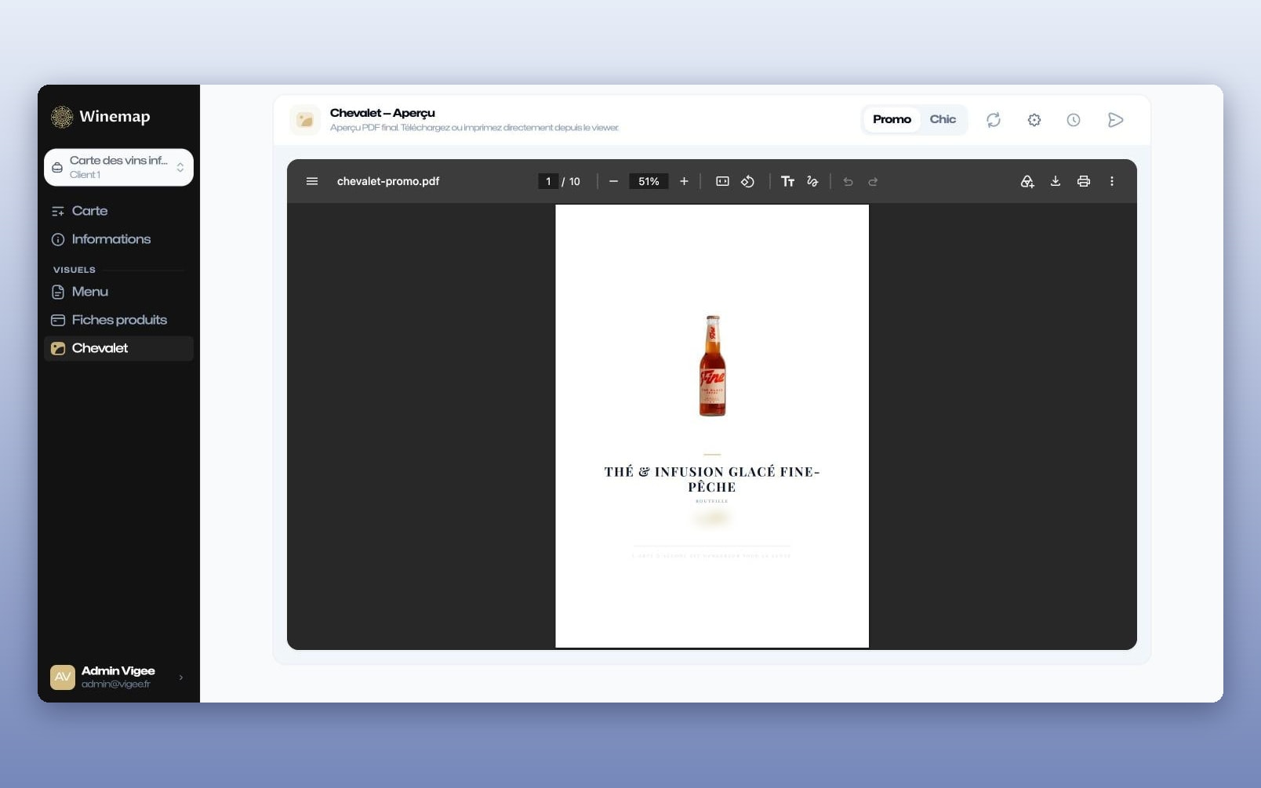
Task: Click the fit to page icon
Action: (722, 181)
